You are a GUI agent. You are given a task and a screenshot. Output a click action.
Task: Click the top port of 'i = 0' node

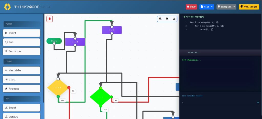coord(75,39)
